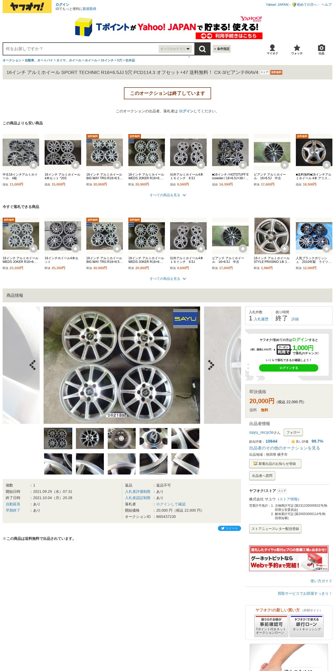Select the SK center cap thumbnail
This screenshot has height=671, width=335.
153,438
